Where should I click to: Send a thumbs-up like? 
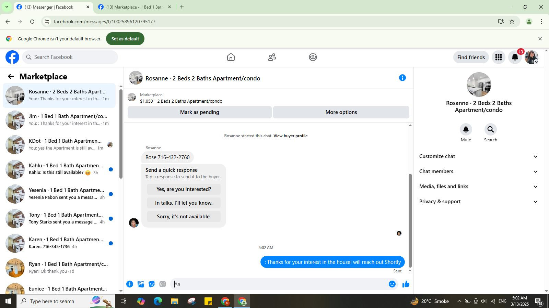(406, 284)
